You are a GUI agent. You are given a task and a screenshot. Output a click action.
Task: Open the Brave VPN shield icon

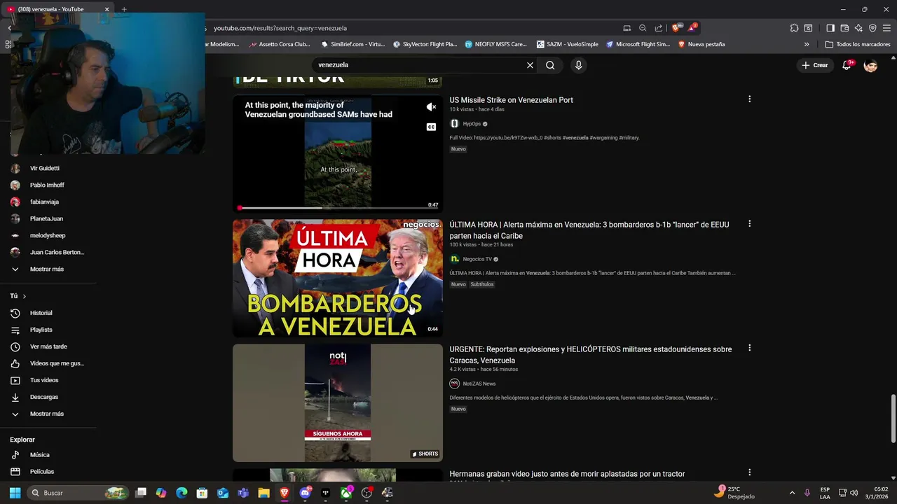[872, 28]
